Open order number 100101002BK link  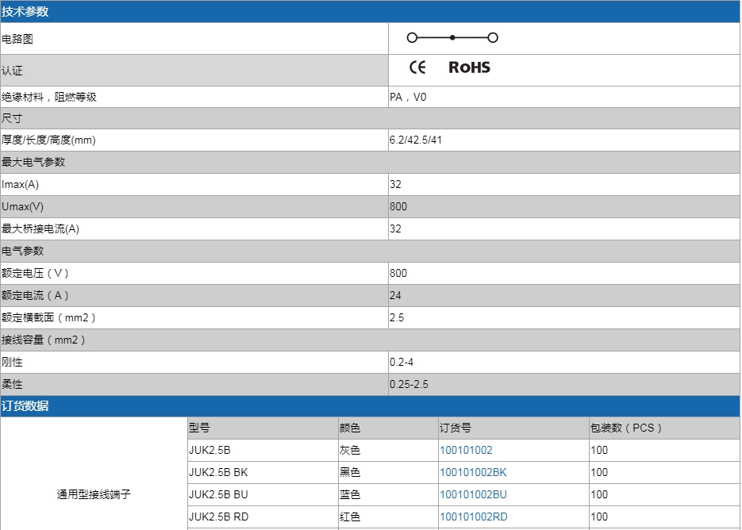[473, 473]
